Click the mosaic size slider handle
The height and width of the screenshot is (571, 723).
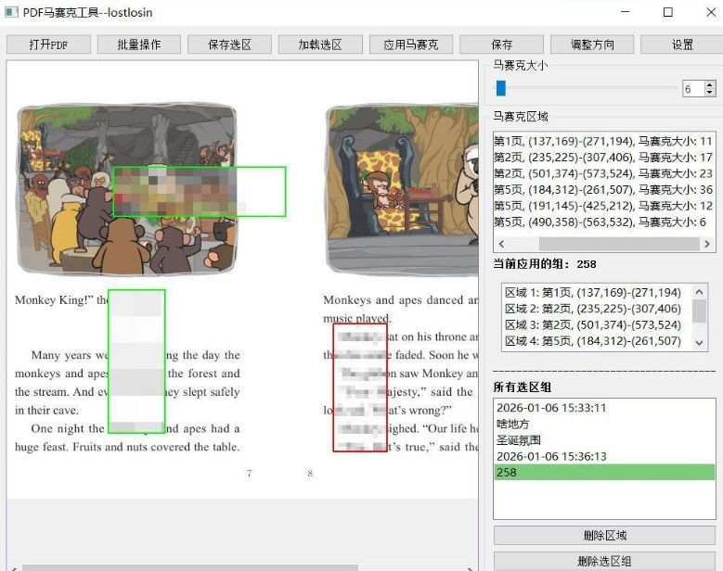pos(501,88)
